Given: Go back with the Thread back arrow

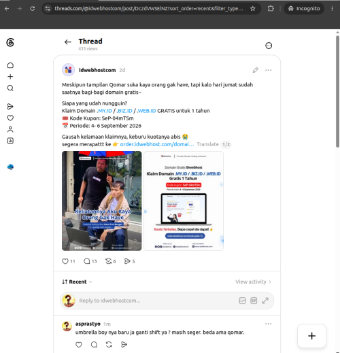Looking at the screenshot, I should [x=68, y=42].
